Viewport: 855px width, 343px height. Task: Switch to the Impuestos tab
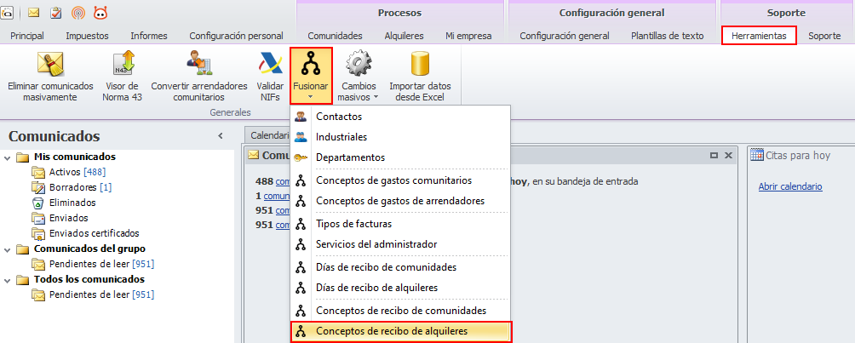tap(87, 36)
